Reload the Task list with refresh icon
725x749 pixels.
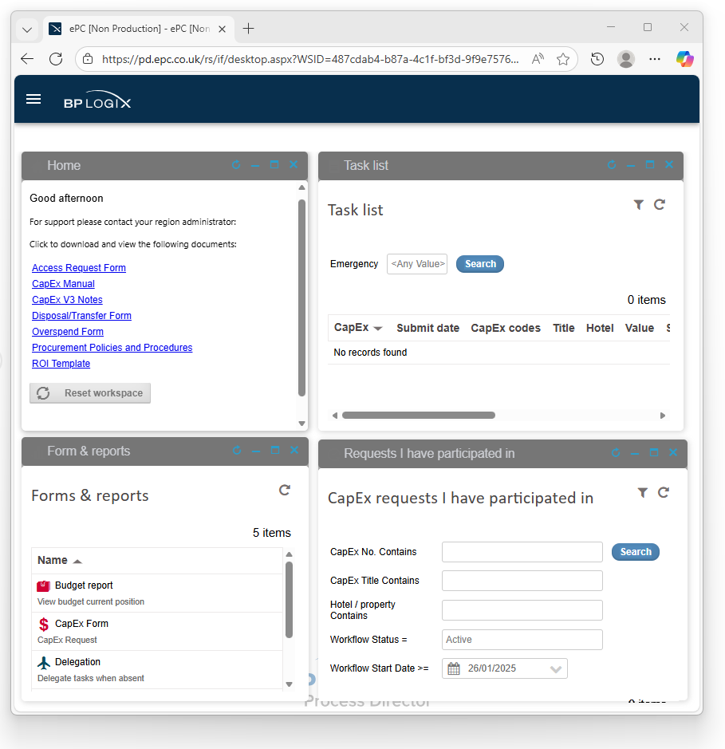coord(660,205)
